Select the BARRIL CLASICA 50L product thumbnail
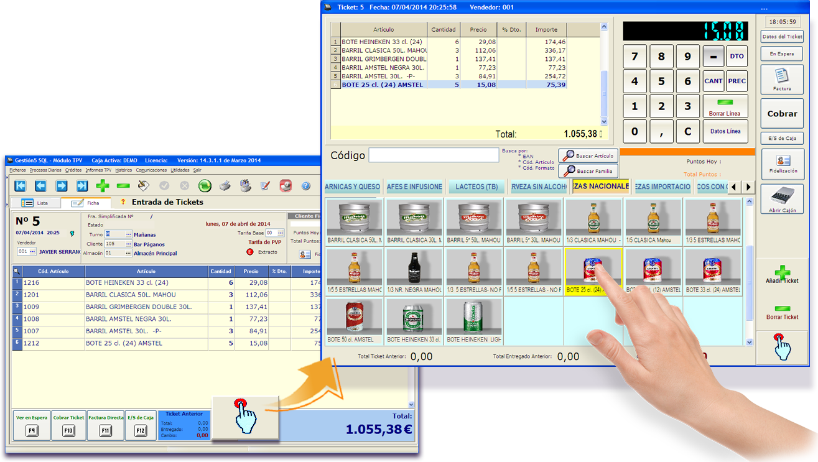 click(x=353, y=222)
